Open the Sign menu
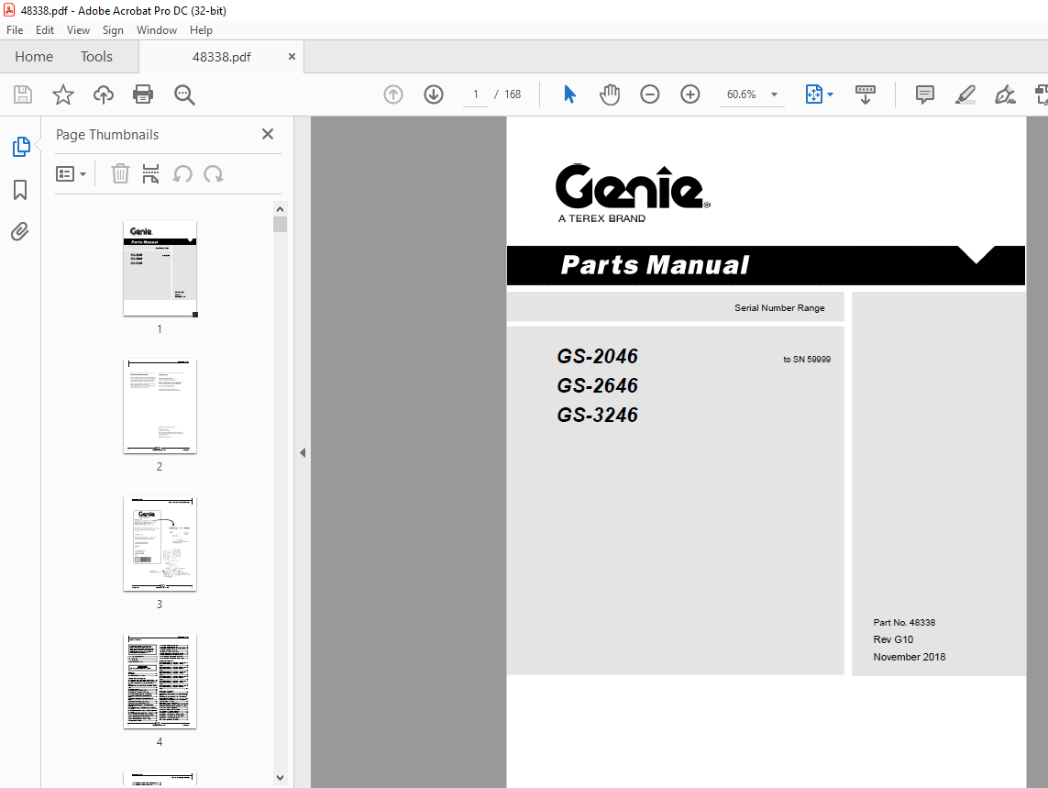Viewport: 1048px width, 788px height. [x=113, y=30]
